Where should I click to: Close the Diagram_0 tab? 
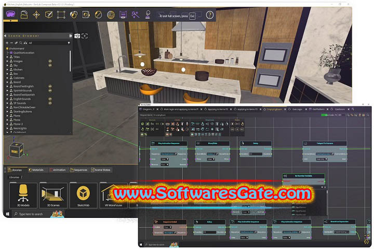(x=157, y=109)
